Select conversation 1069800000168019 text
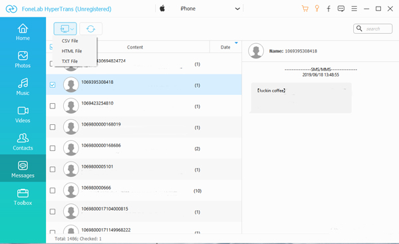The height and width of the screenshot is (244, 399). pos(101,124)
